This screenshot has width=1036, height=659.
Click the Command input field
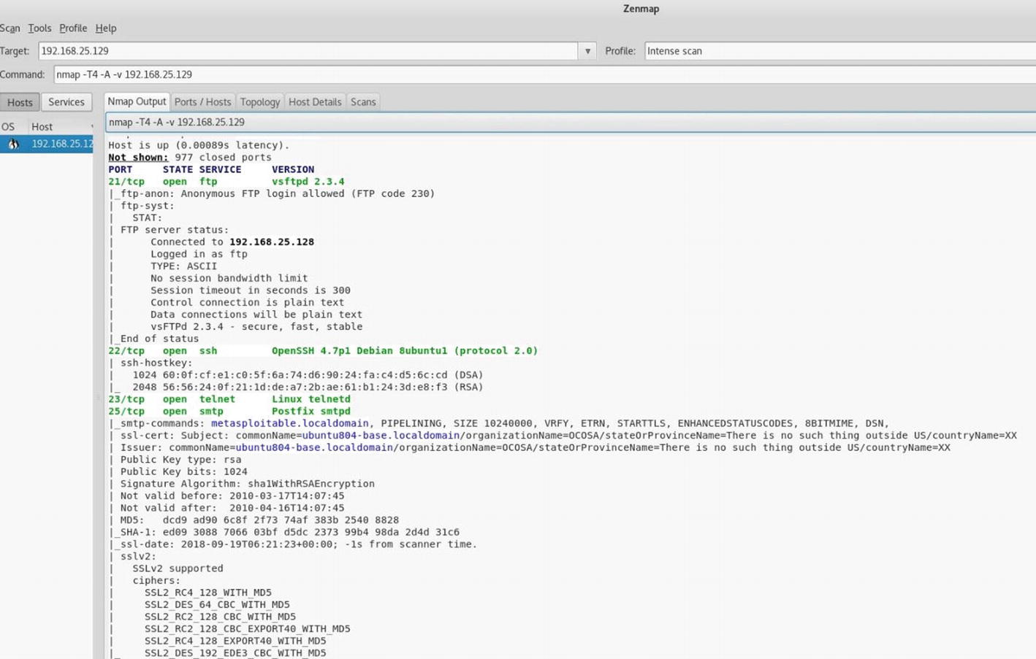coord(544,74)
